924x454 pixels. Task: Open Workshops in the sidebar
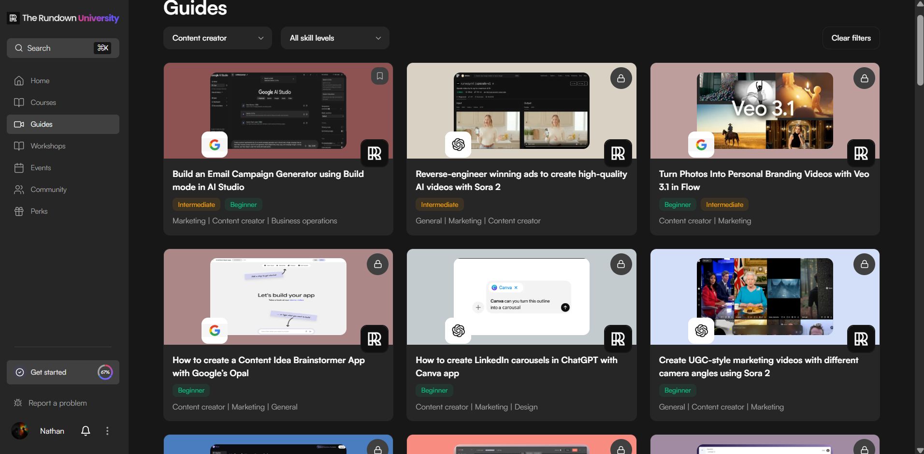click(63, 146)
